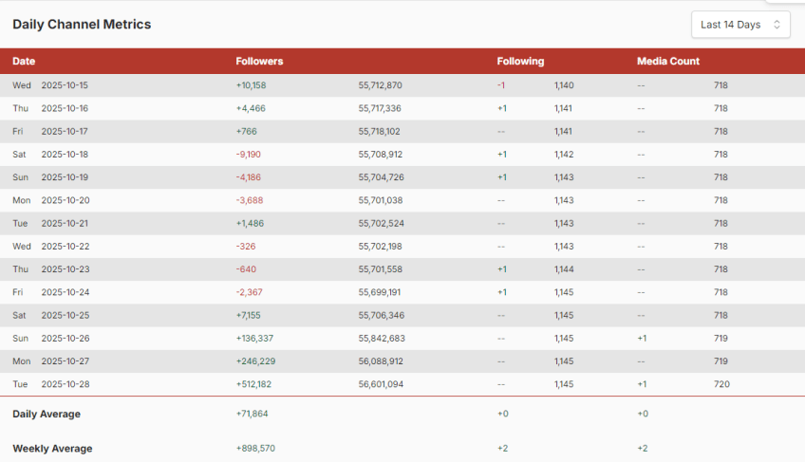Select the 2025-10-26 row date

(65, 339)
